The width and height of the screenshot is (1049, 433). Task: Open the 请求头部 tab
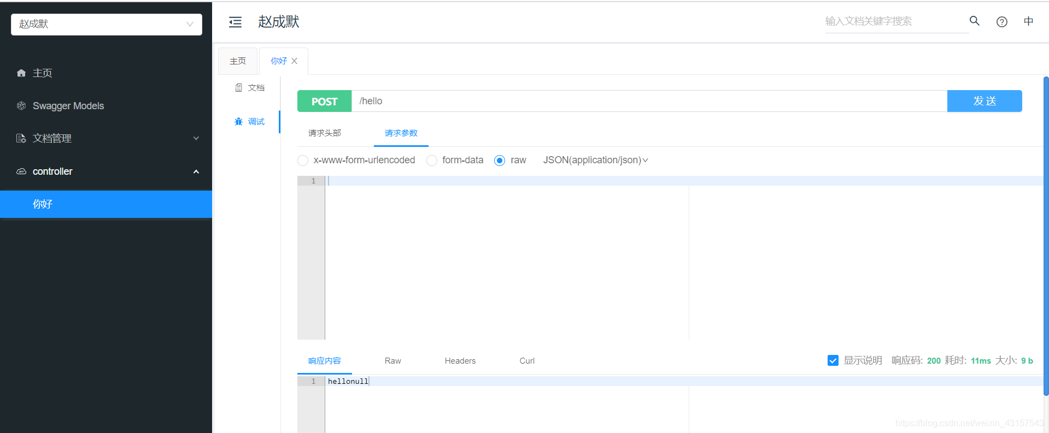tap(325, 133)
